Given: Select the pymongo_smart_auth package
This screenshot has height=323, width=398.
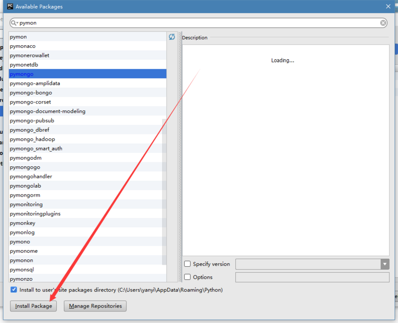Looking at the screenshot, I should (88, 148).
